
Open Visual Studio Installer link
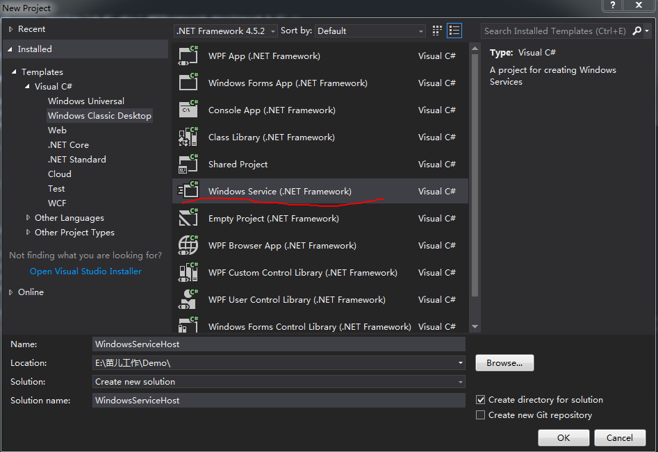click(x=85, y=271)
